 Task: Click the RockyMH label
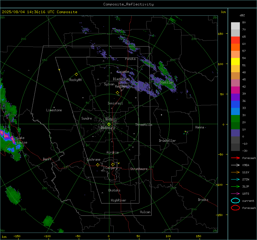[75, 80]
